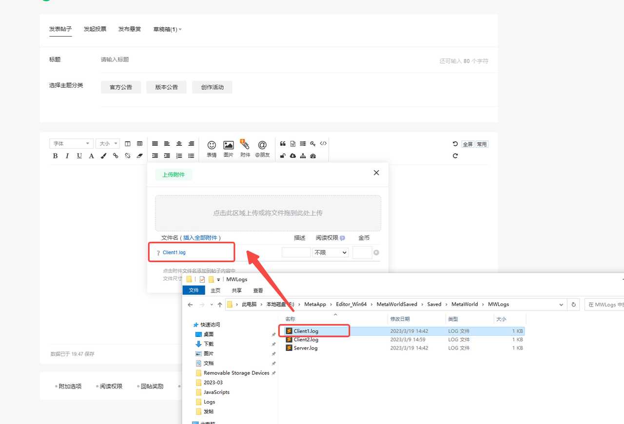624x424 pixels.
Task: Click the sitemap hierarchy icon in the editor
Action: click(303, 156)
